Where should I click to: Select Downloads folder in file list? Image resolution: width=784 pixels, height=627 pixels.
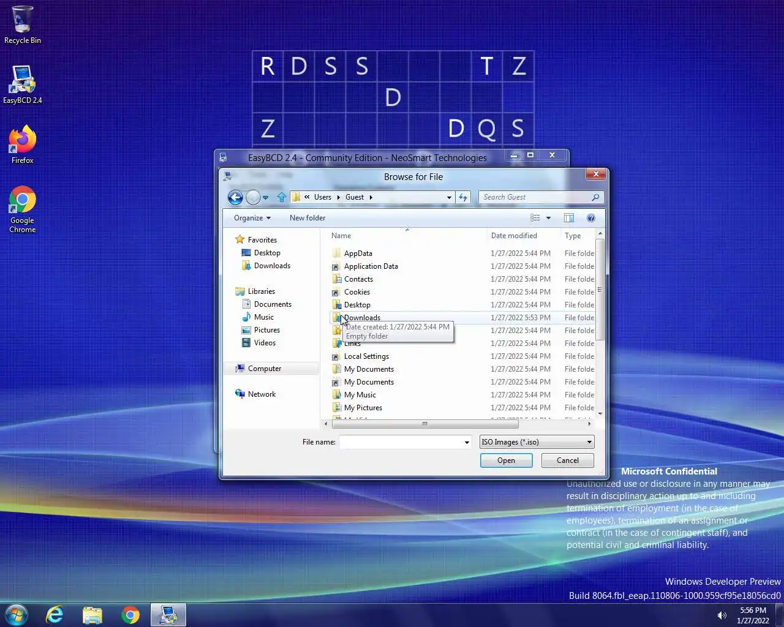point(362,318)
